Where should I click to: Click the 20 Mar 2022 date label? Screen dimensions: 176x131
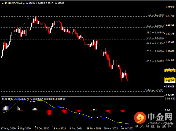111,129
